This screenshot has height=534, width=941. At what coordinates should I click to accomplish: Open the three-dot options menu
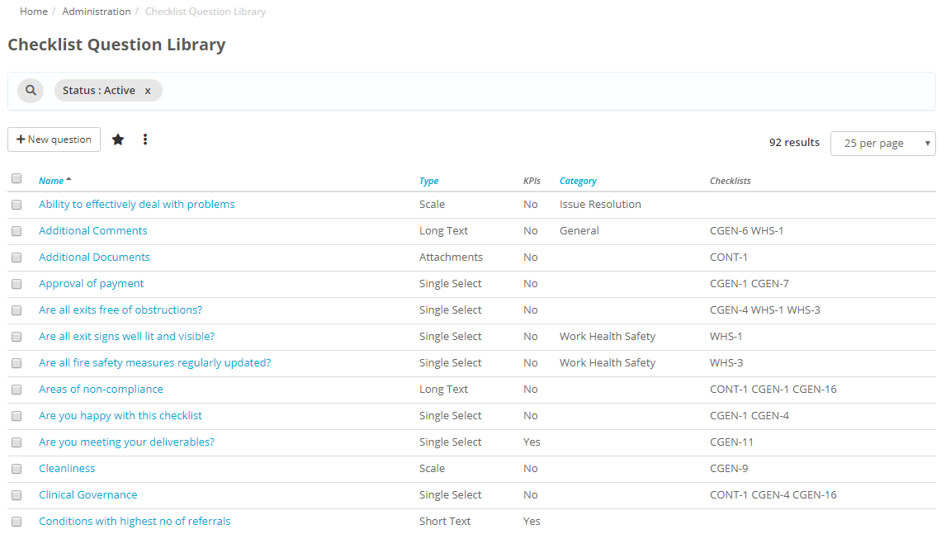(x=144, y=139)
